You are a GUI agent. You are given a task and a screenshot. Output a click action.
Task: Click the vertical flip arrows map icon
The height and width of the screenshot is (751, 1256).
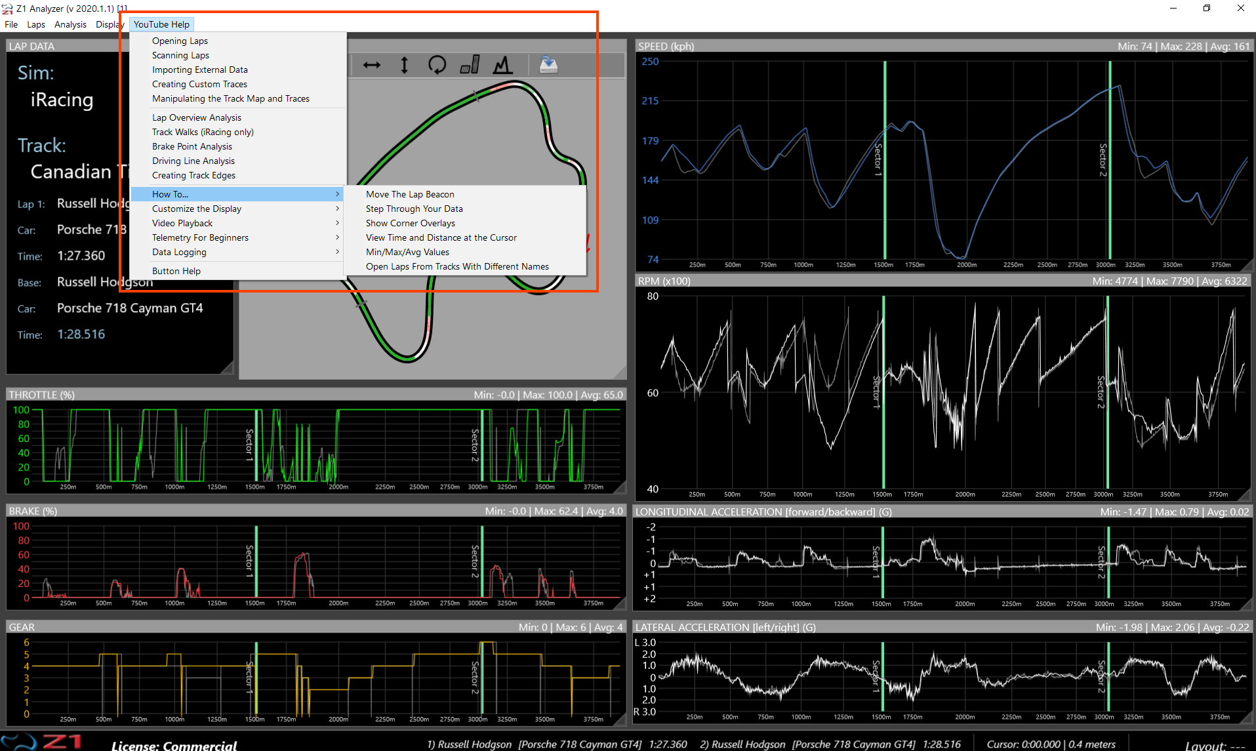404,65
